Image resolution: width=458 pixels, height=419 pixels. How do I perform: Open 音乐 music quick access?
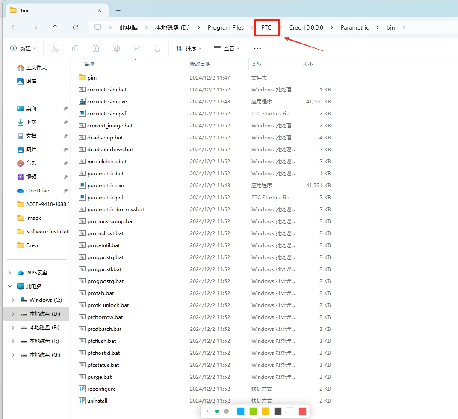(31, 163)
